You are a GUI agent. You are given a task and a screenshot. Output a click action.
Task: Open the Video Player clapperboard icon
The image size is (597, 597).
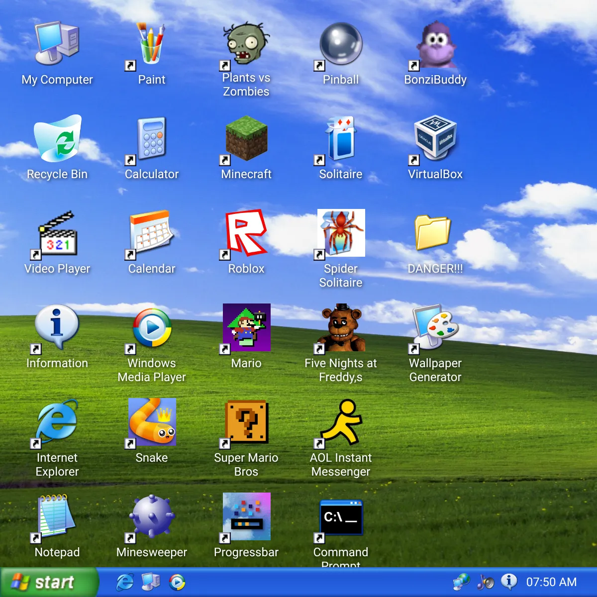pyautogui.click(x=57, y=233)
